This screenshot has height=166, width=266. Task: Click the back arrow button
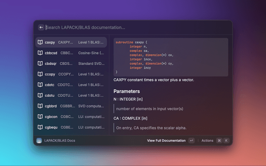[x=41, y=27]
